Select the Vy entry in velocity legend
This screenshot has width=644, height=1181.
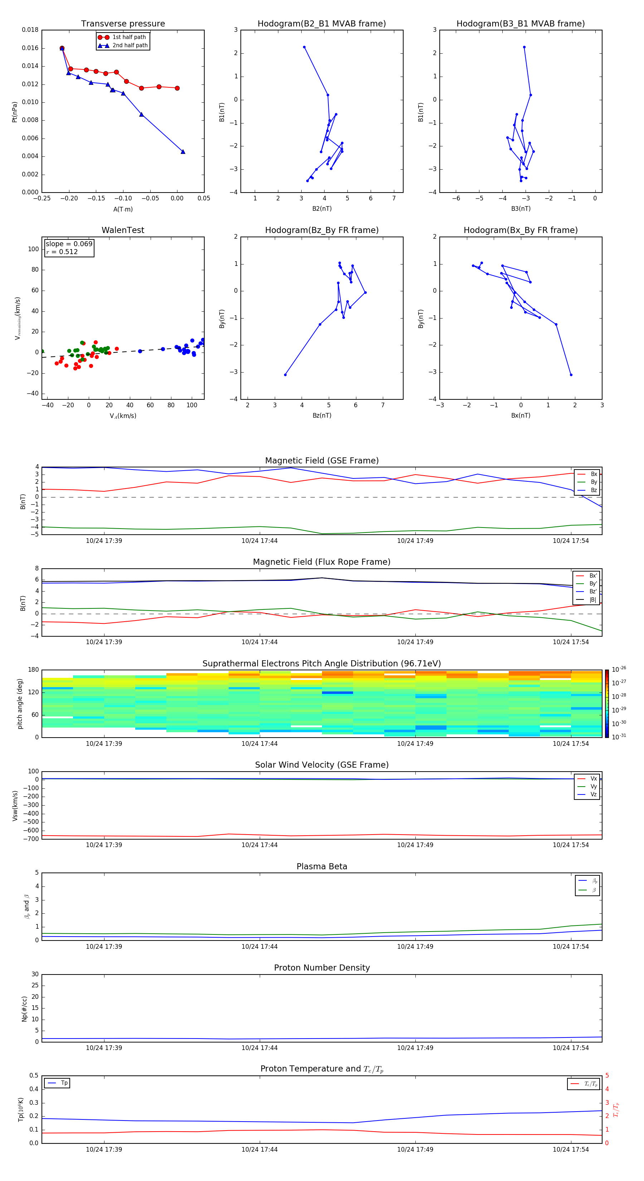tap(587, 787)
